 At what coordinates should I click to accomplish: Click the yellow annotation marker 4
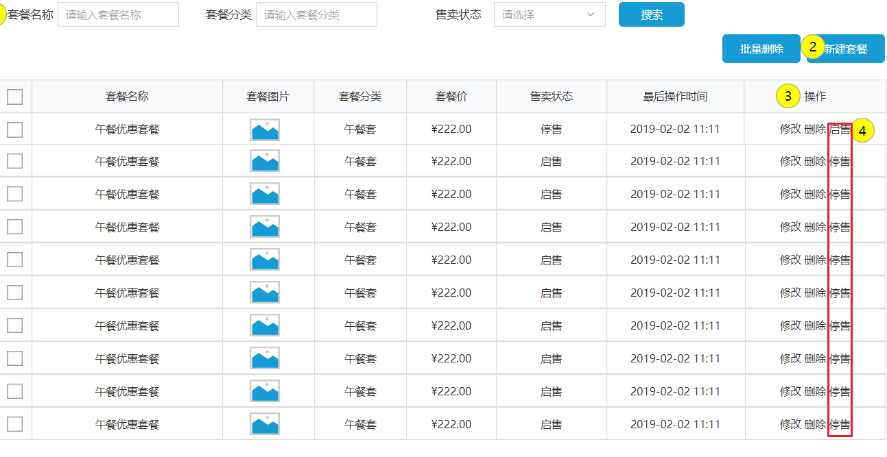click(863, 130)
